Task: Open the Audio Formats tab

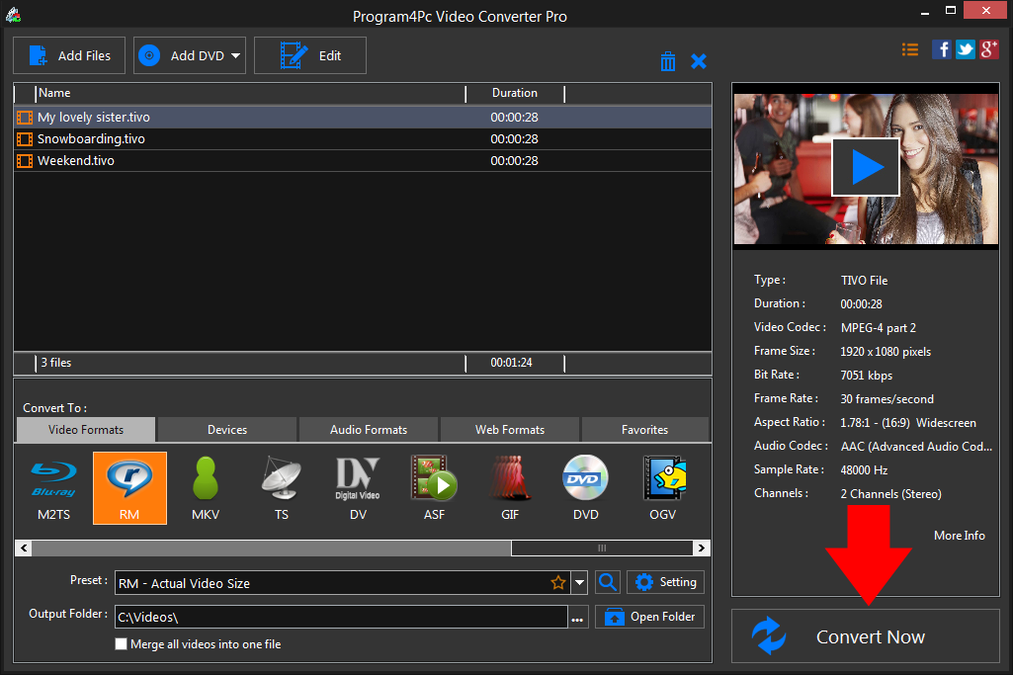Action: (x=369, y=430)
